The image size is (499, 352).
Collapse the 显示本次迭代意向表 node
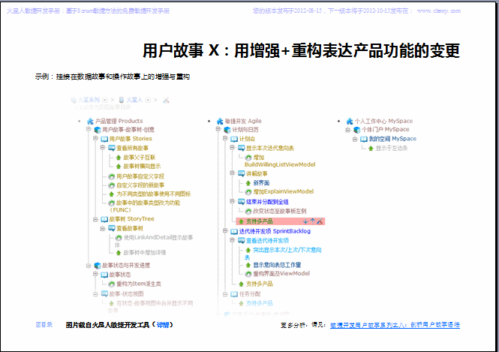pos(233,148)
